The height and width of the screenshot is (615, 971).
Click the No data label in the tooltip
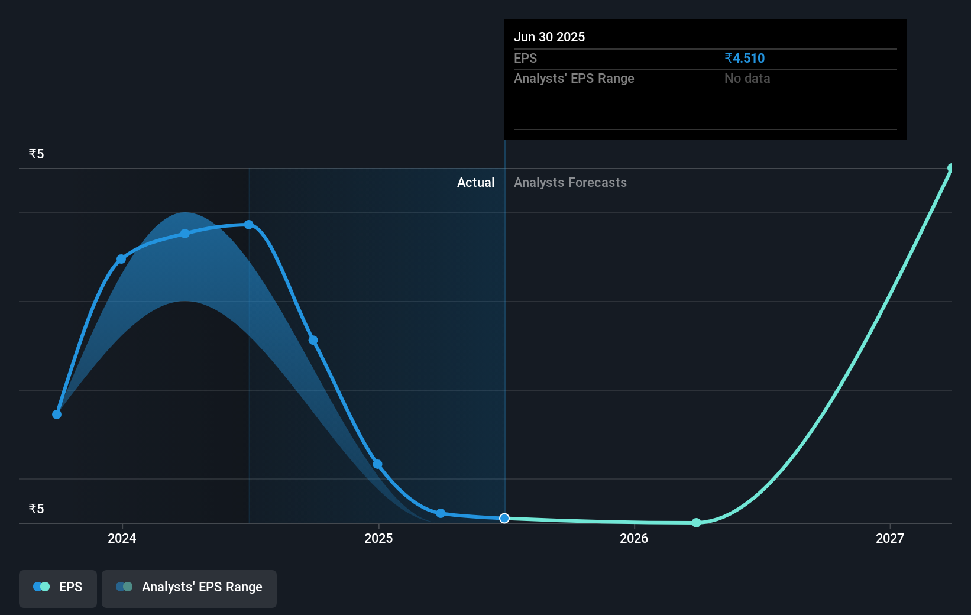tap(747, 78)
